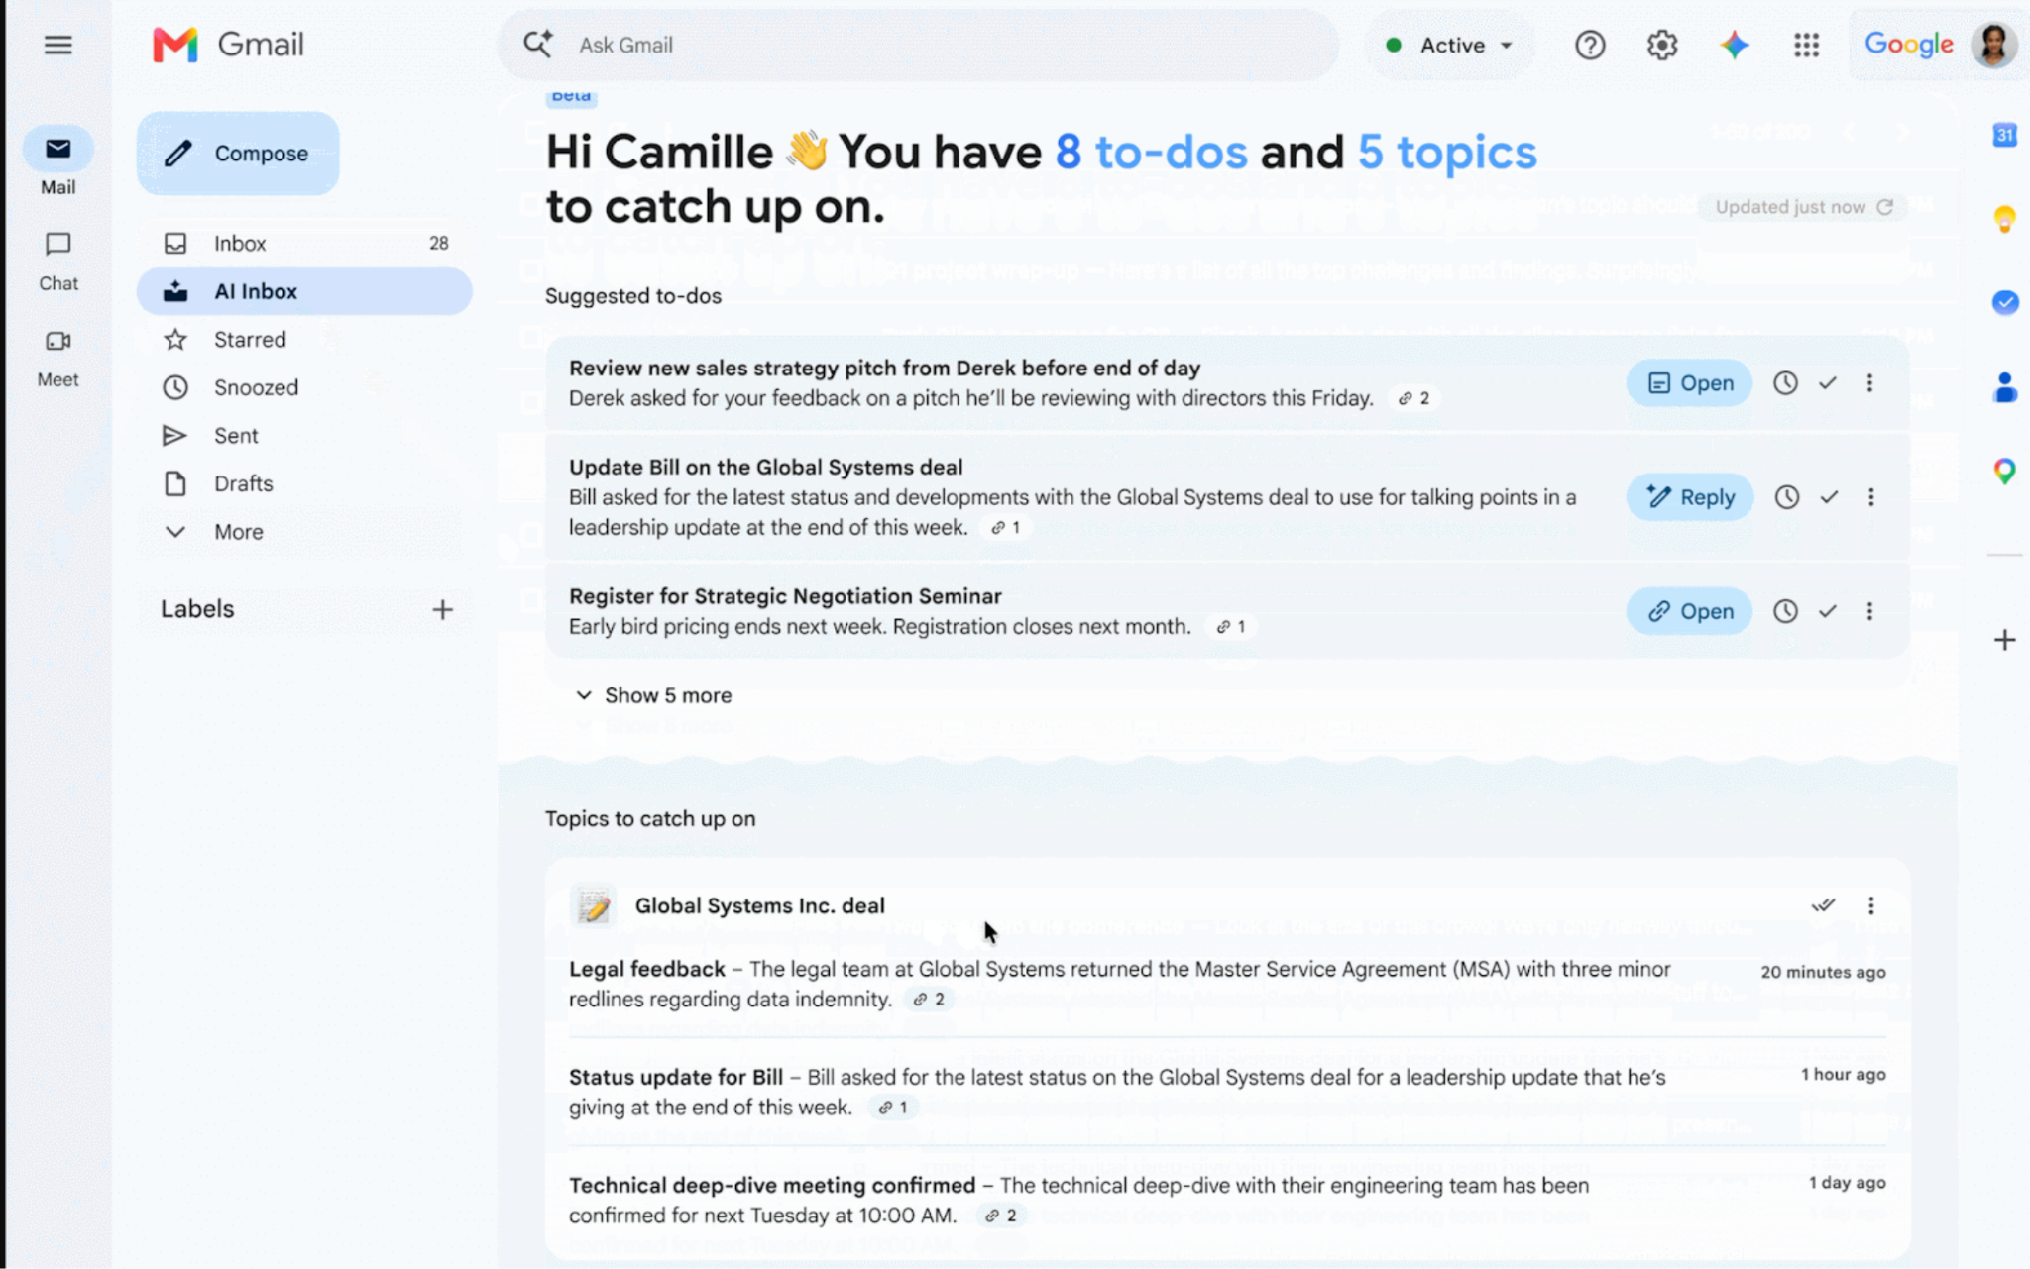Open the Drafts folder

[x=304, y=483]
